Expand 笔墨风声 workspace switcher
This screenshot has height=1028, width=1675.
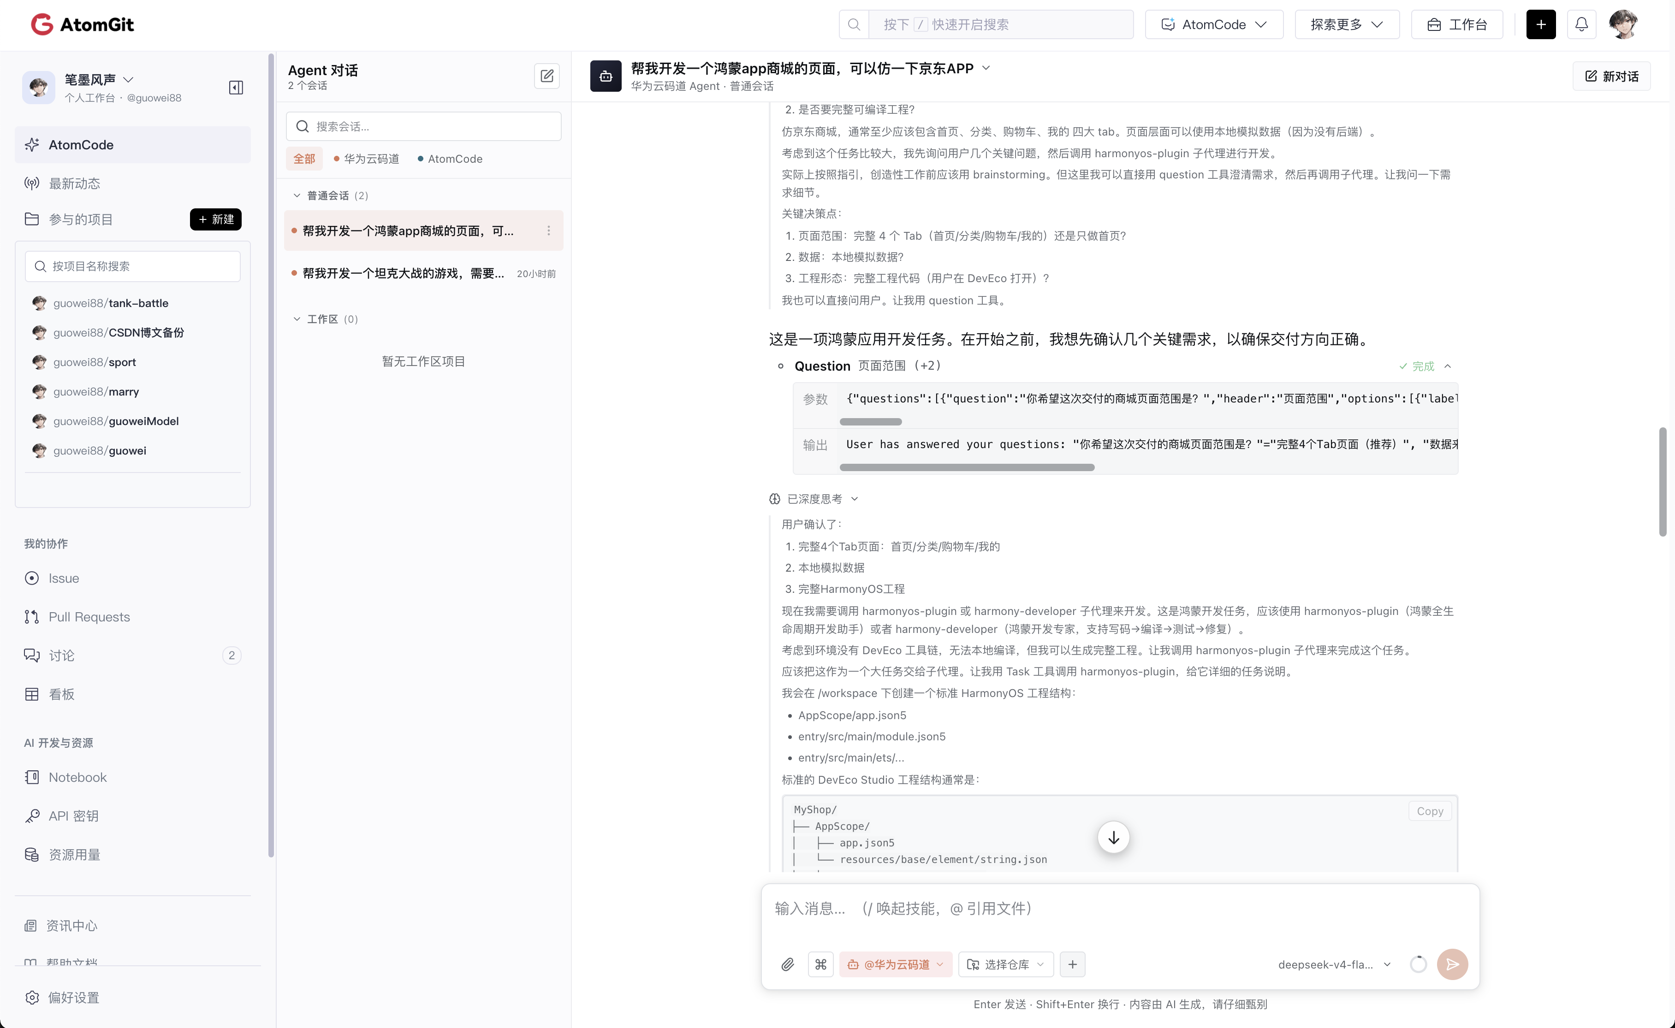pos(99,80)
